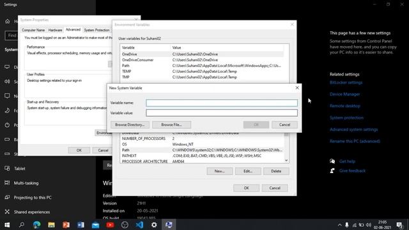This screenshot has height=230, width=409.
Task: Click Focus assist moon icon in Settings sidebar
Action: click(x=7, y=111)
